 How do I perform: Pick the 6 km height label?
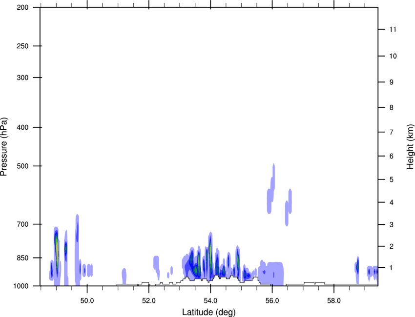coord(391,156)
